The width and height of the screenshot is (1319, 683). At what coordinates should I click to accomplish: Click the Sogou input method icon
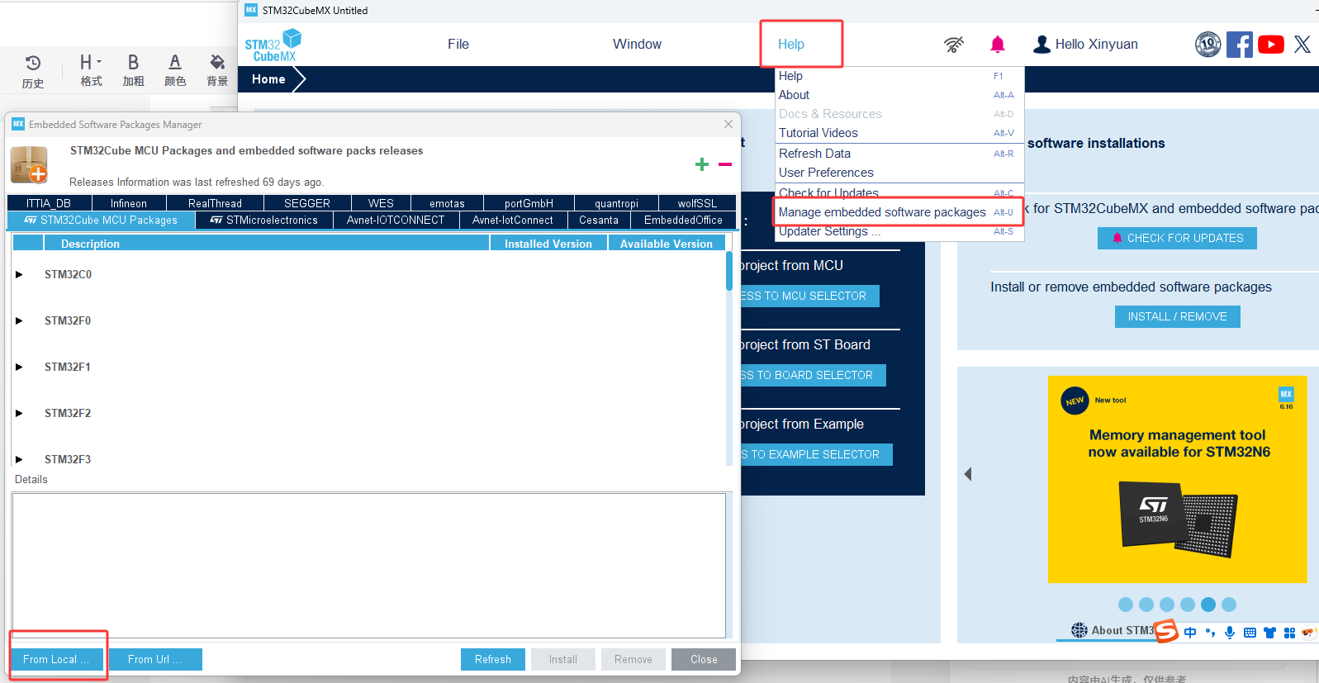pos(1165,632)
